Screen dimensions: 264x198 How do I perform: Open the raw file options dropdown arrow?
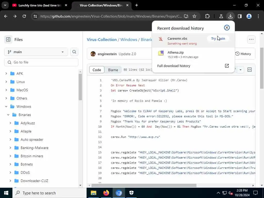(x=241, y=70)
